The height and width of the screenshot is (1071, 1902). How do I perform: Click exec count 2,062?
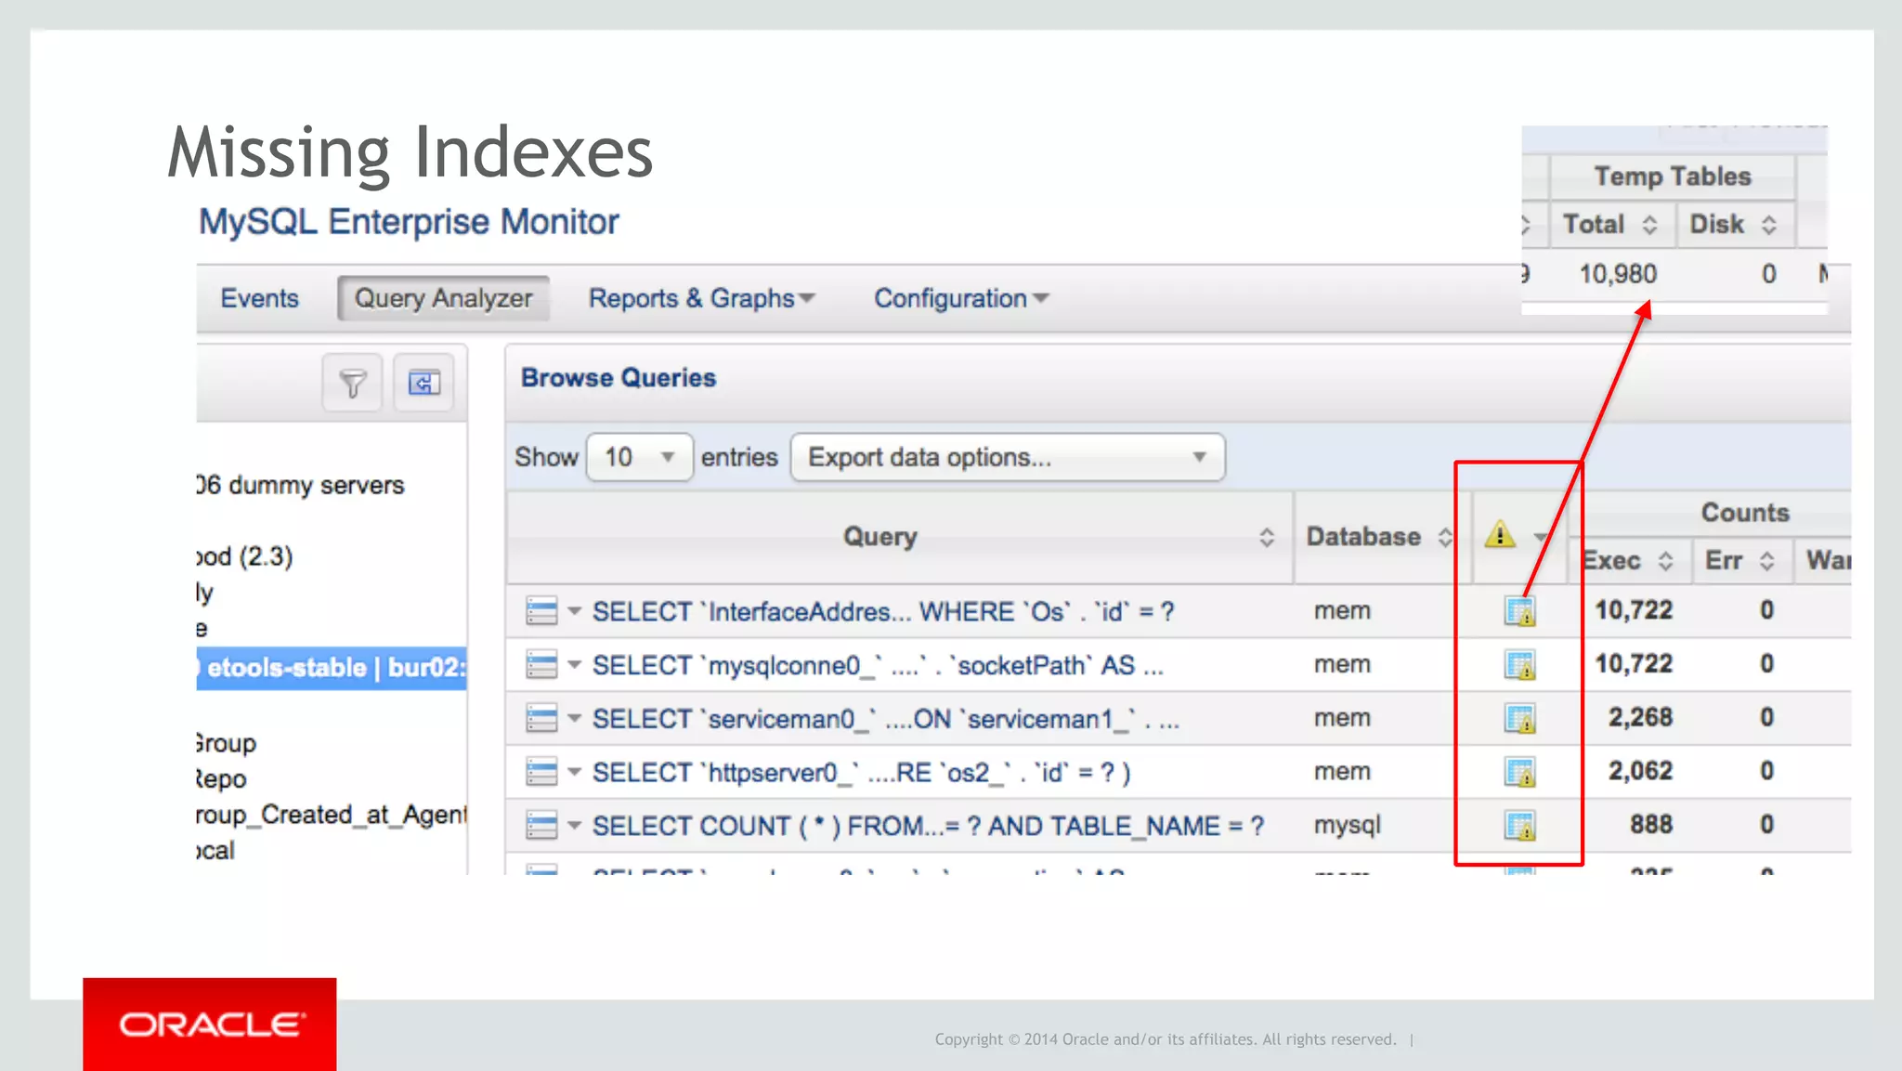(x=1640, y=771)
